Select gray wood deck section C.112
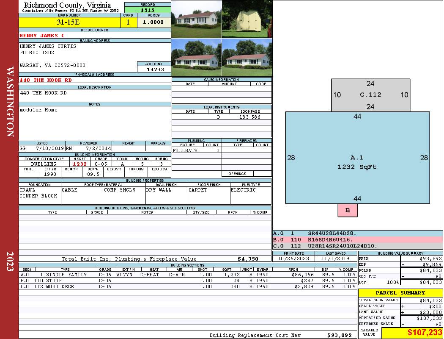Screen dimensions: 444x339 coord(370,95)
